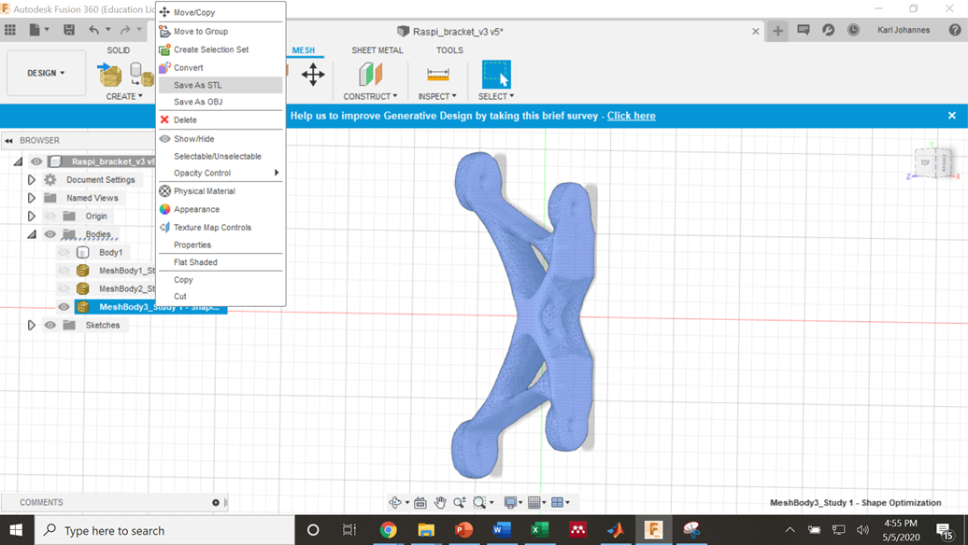Screen dimensions: 968x545
Task: Close the Raspi_bracket_v3 v5 document tab
Action: pos(756,32)
